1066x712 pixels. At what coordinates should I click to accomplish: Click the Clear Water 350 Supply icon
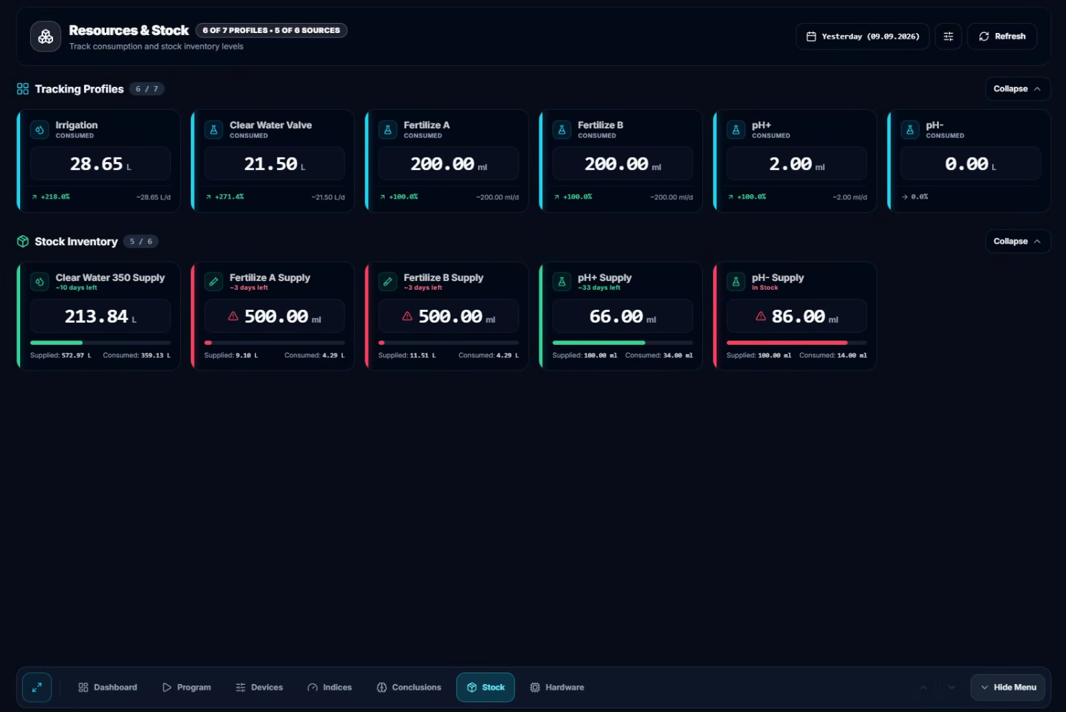click(39, 282)
